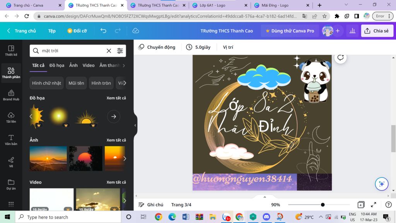Reload the browser page

point(27,16)
